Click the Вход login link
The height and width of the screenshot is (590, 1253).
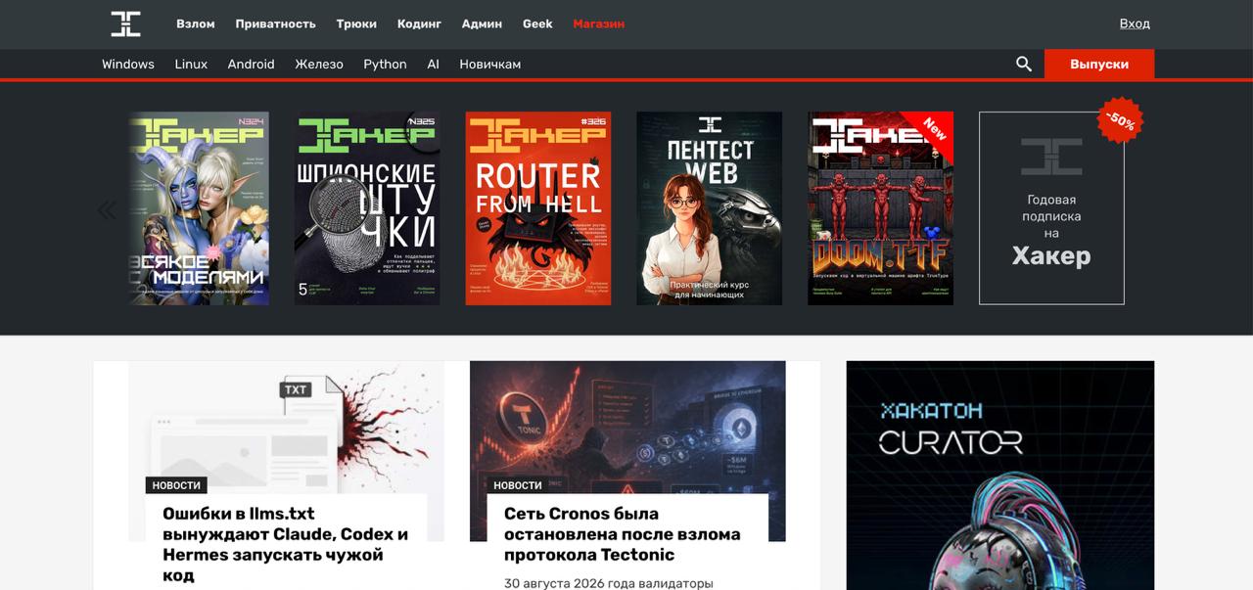[x=1135, y=23]
